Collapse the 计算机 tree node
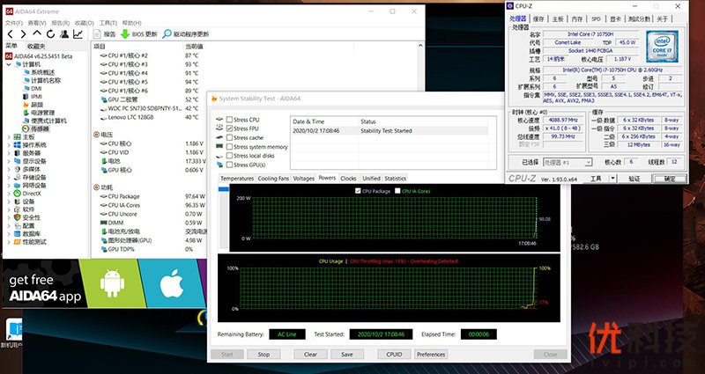 (x=9, y=64)
